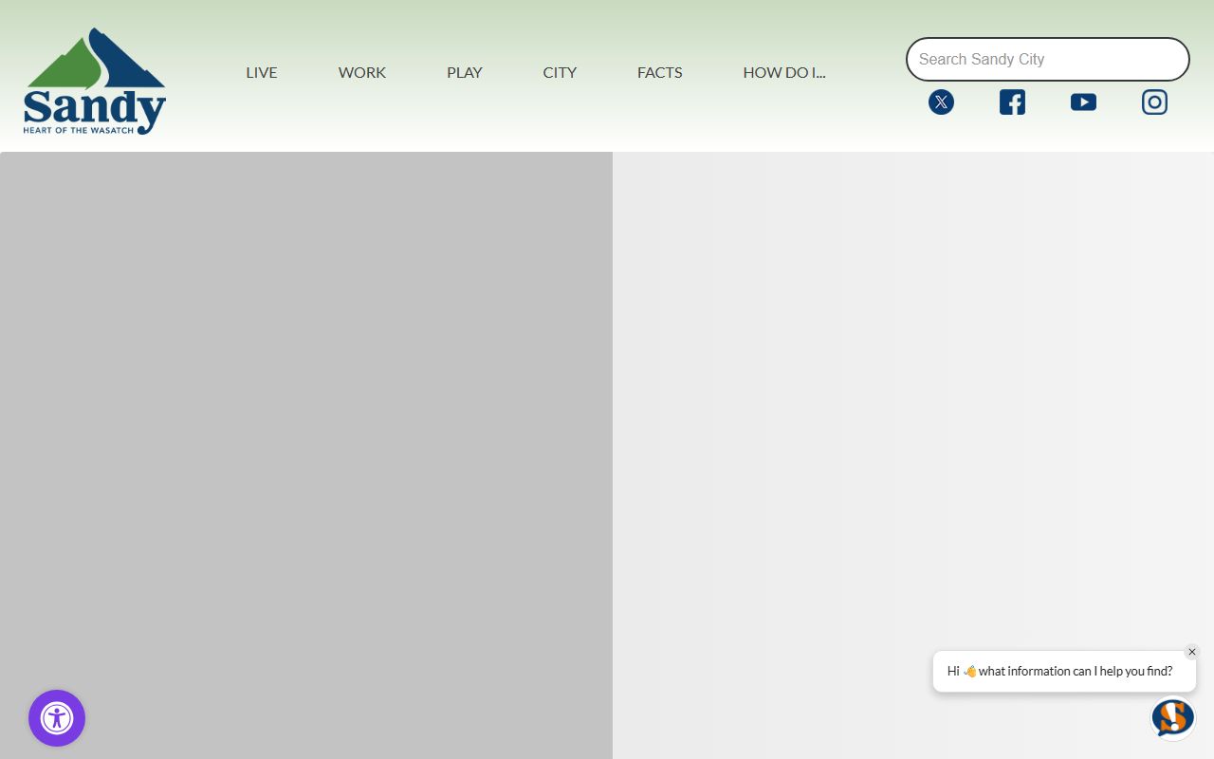Dismiss the chat greeting popup

coord(1192,652)
